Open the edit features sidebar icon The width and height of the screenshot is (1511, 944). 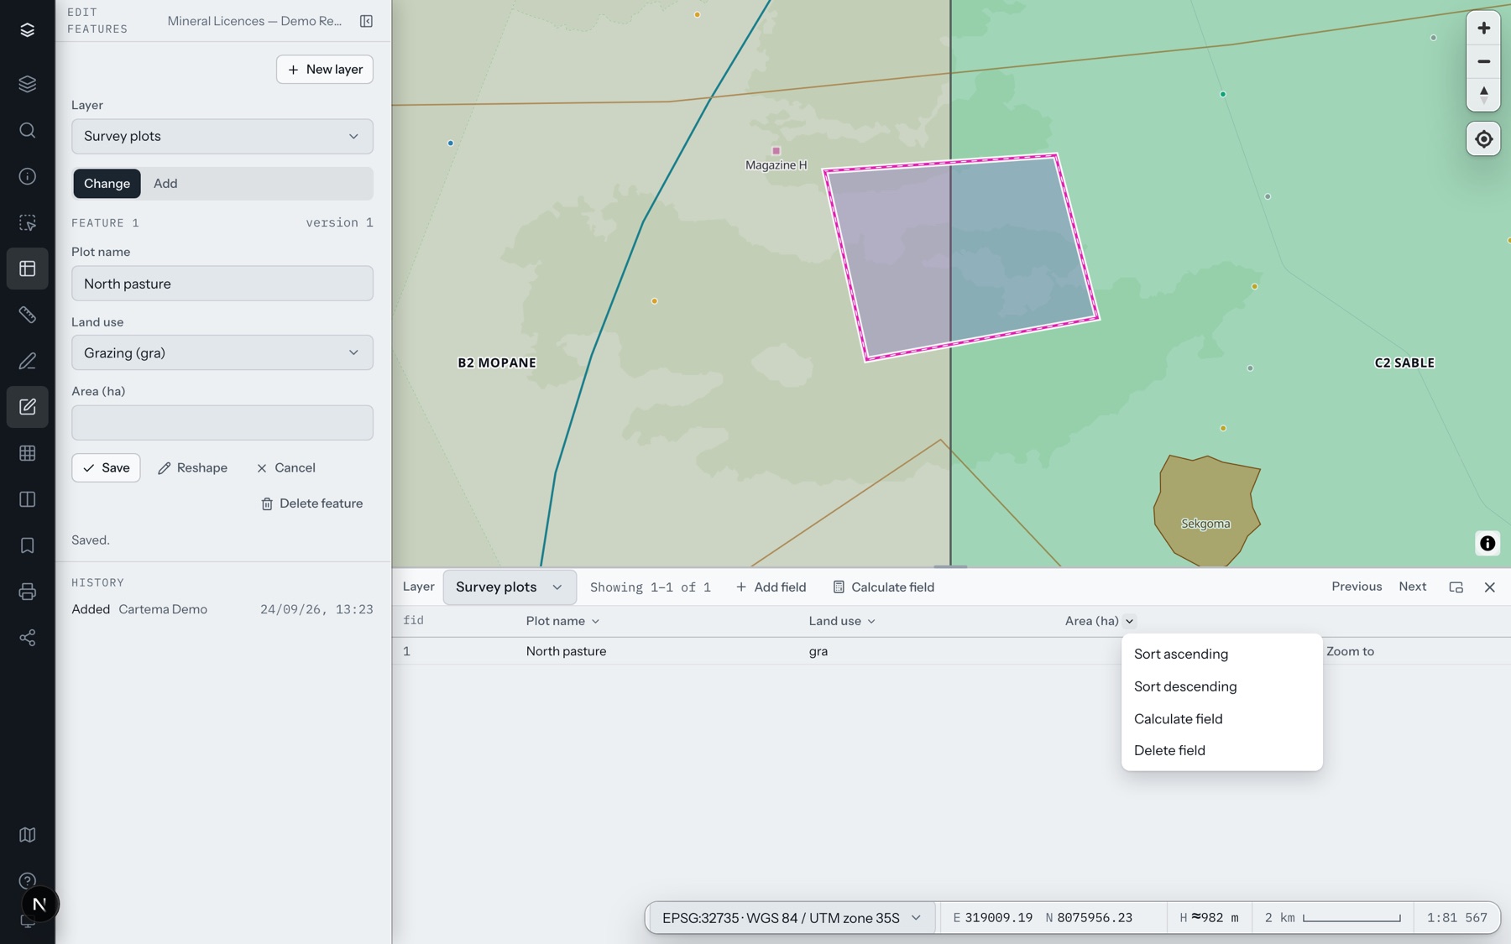coord(27,407)
